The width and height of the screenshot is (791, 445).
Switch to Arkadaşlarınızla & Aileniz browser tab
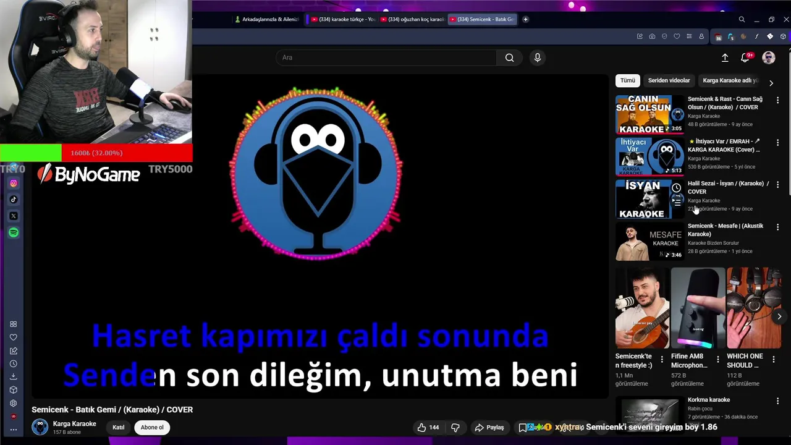point(267,19)
